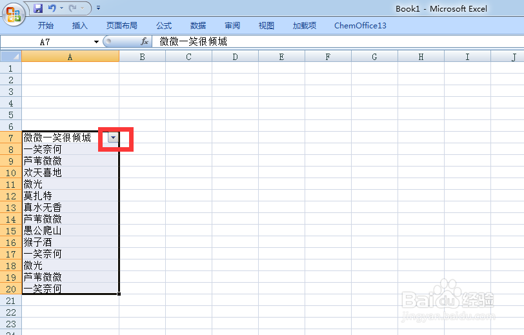Screen dimensions: 524x335
Task: Select cell containing 微微一笑很倾城
Action: pos(70,137)
